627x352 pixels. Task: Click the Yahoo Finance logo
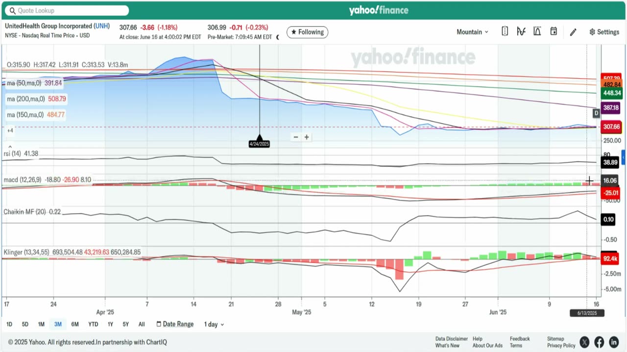click(378, 10)
